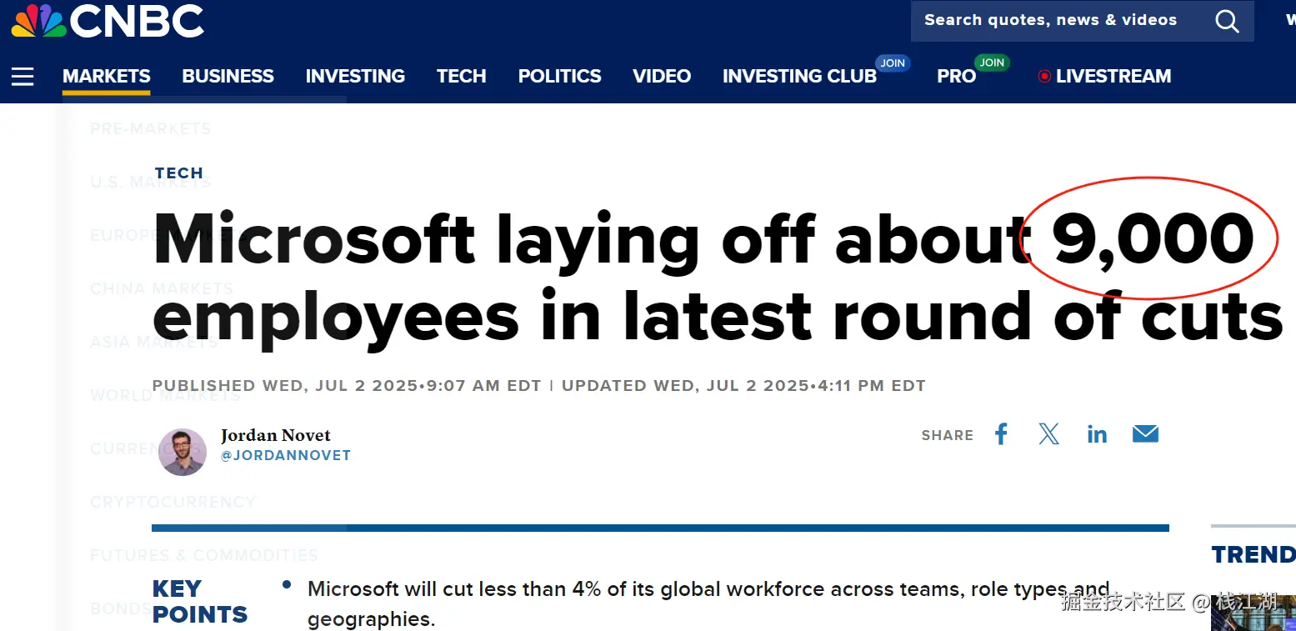The width and height of the screenshot is (1296, 631).
Task: Click the Livestream red record icon
Action: coord(1043,77)
